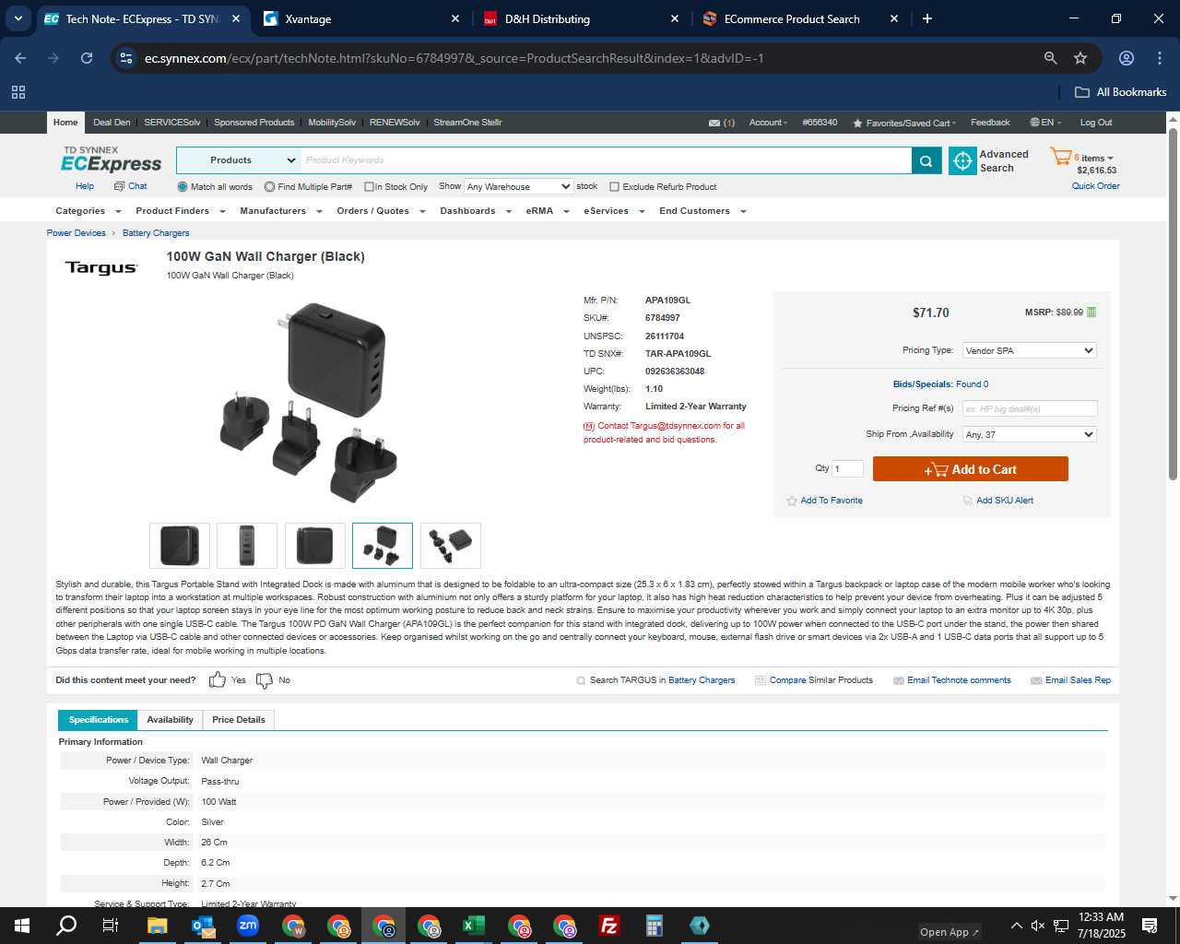
Task: Click the Log Out link
Action: coord(1096,123)
